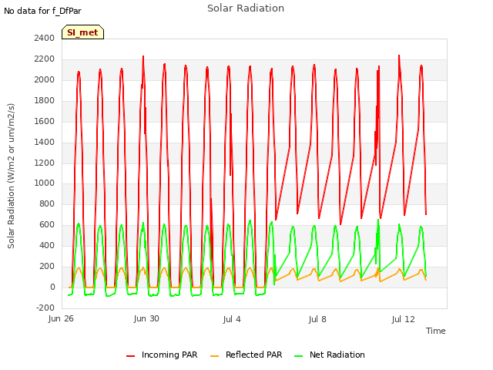This screenshot has height=370, width=493.
Task: Toggle the Incoming PAR legend entry
Action: pos(162,355)
